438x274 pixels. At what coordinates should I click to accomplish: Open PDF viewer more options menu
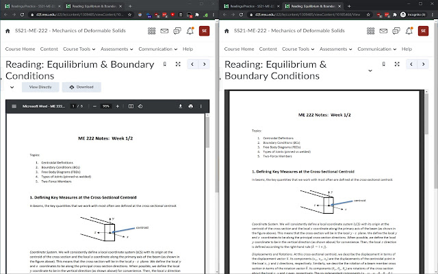(x=201, y=106)
